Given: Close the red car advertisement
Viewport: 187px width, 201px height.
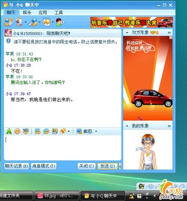Looking at the screenshot, I should [171, 37].
